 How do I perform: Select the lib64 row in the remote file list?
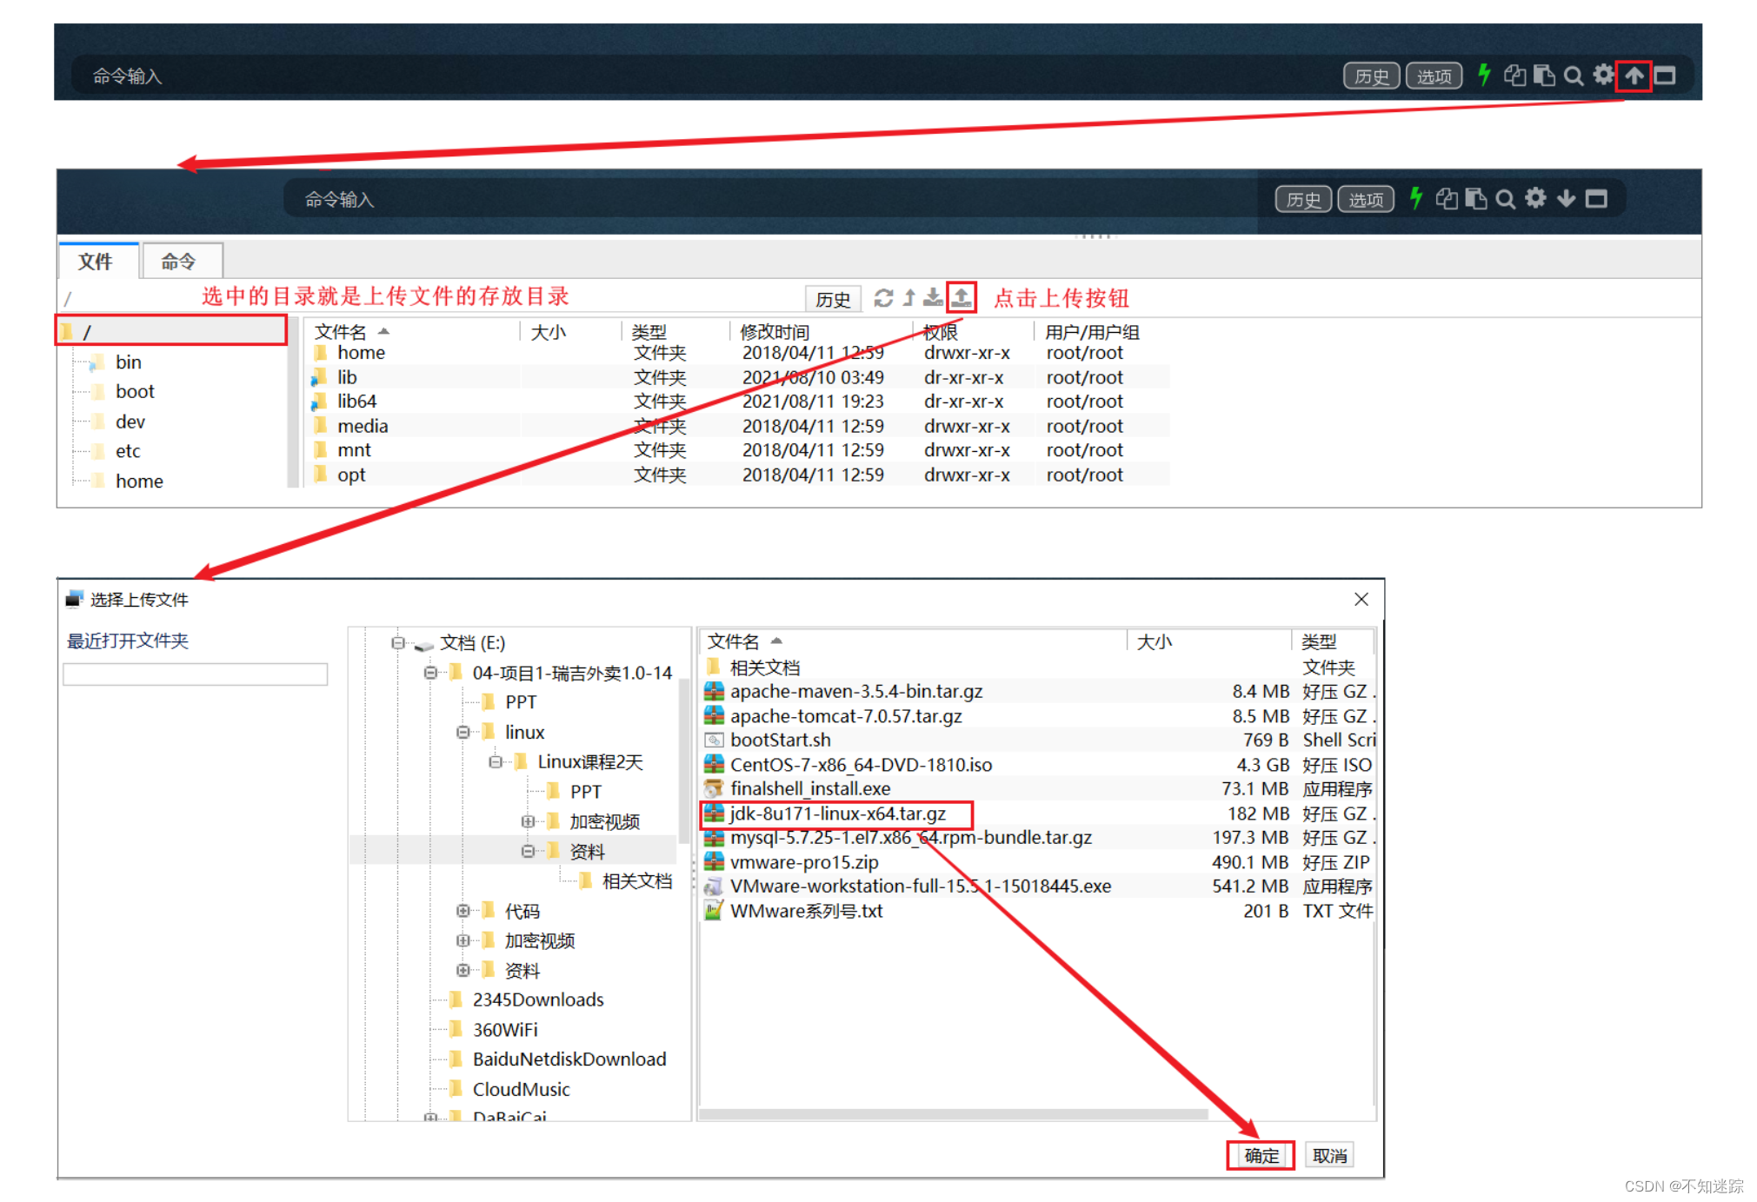[739, 402]
